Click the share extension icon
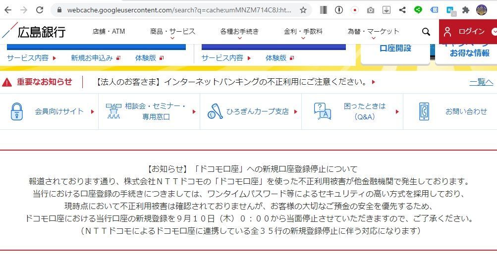497x267 pixels. click(x=402, y=10)
